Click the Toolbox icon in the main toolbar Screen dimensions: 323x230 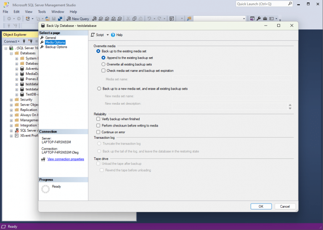point(265,19)
